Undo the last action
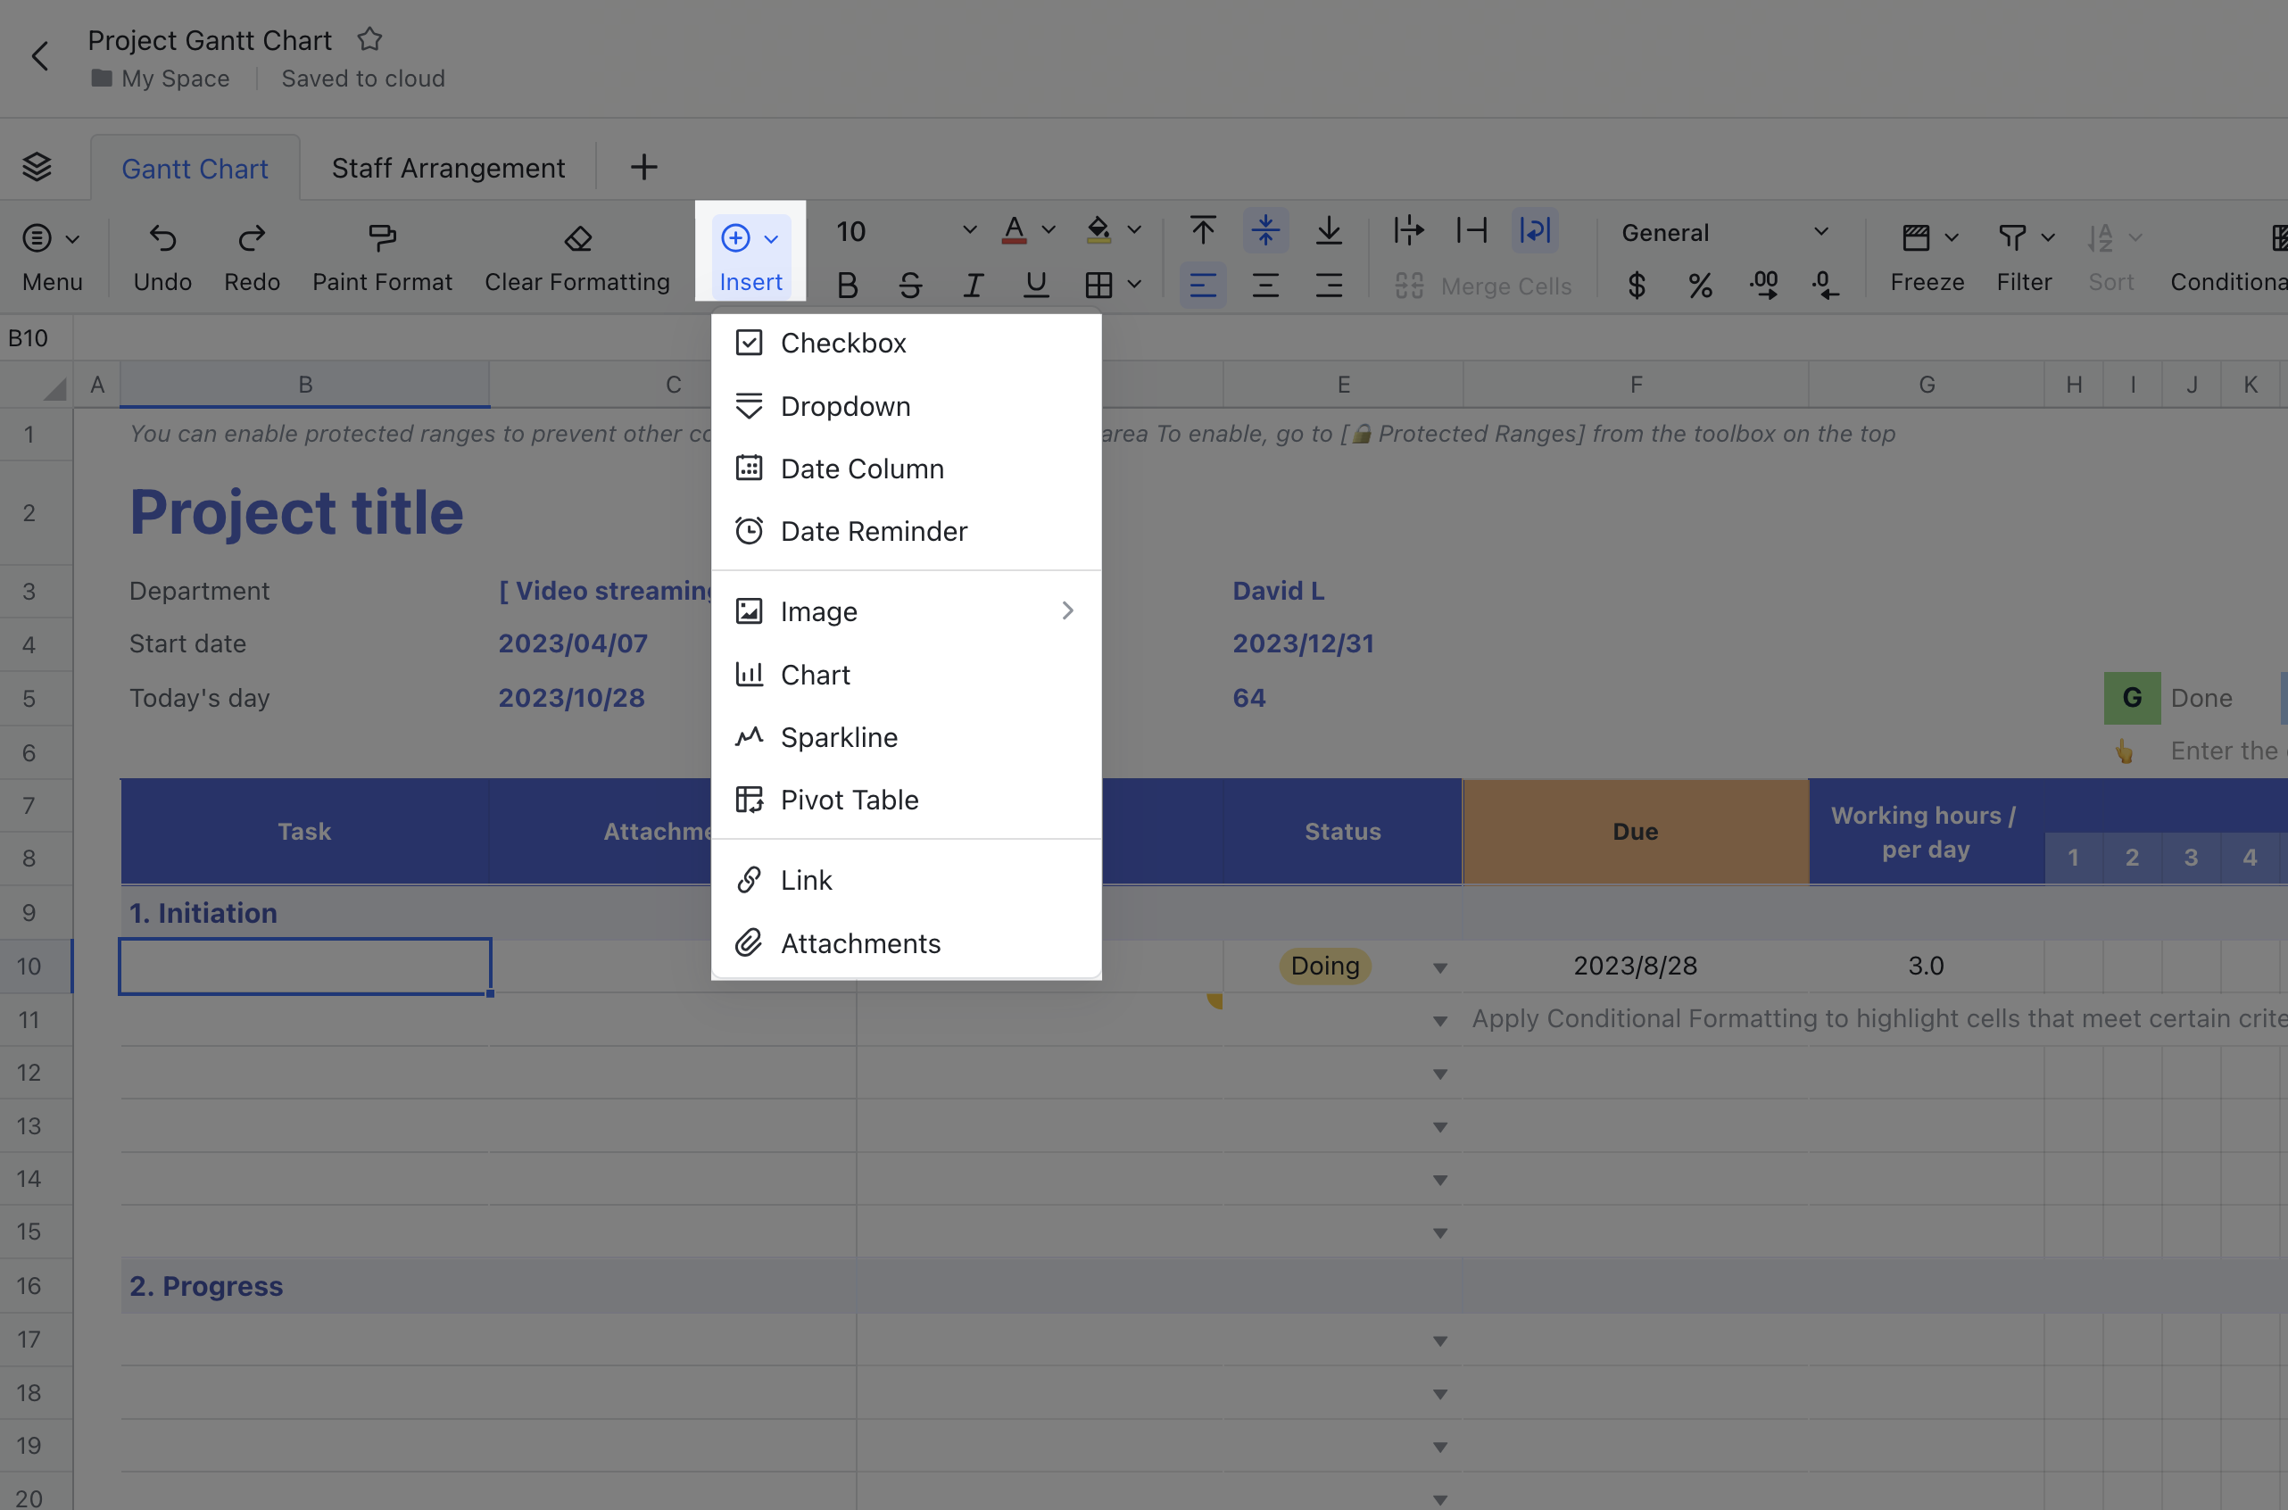2288x1510 pixels. coord(162,253)
